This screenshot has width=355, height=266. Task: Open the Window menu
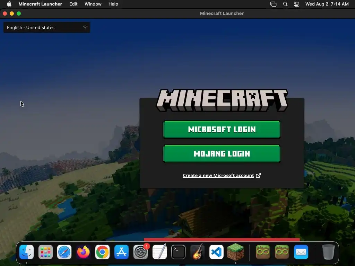[x=93, y=4]
